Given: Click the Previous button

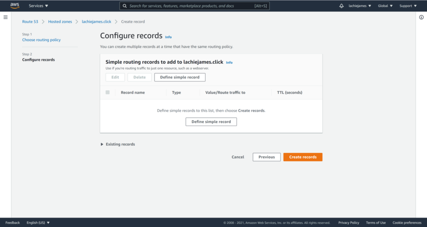Looking at the screenshot, I should 266,157.
